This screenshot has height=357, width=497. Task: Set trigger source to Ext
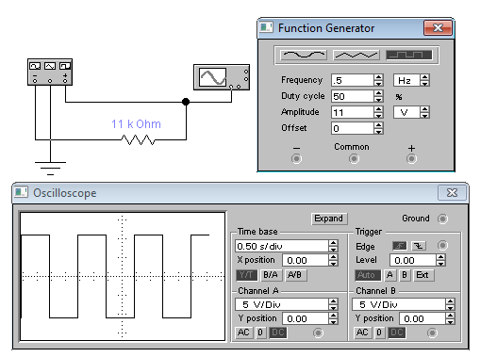[422, 275]
